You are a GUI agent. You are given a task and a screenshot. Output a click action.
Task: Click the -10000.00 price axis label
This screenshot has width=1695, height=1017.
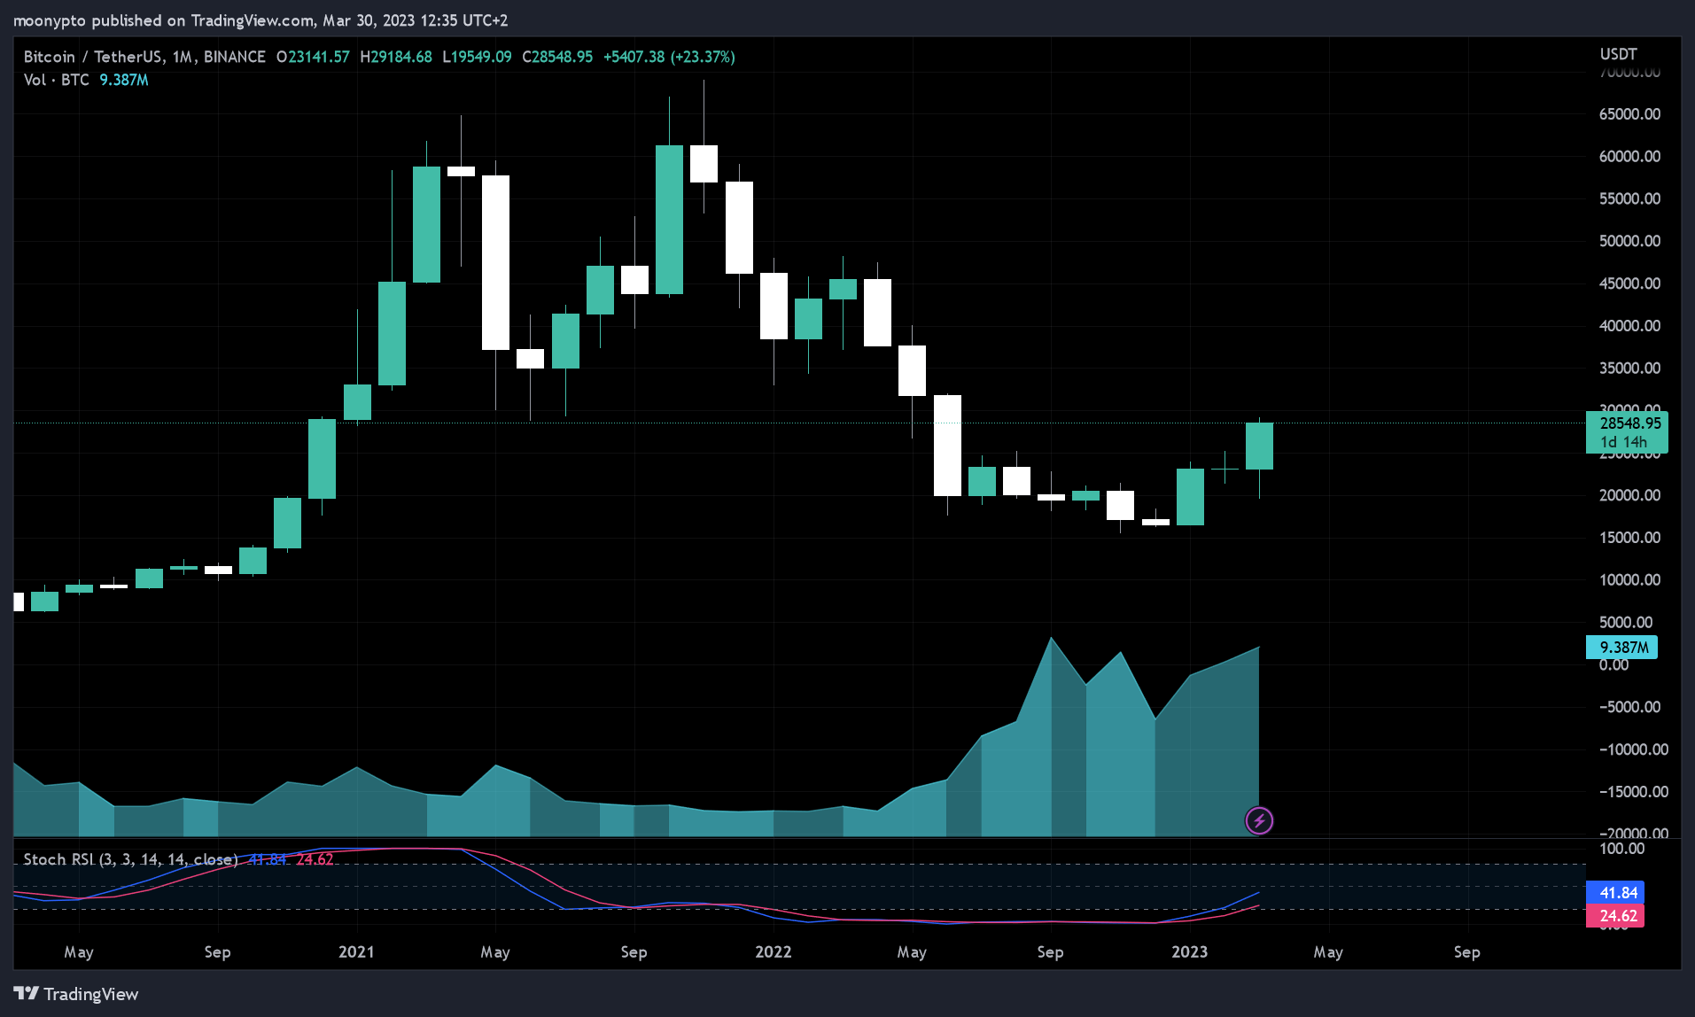point(1633,749)
